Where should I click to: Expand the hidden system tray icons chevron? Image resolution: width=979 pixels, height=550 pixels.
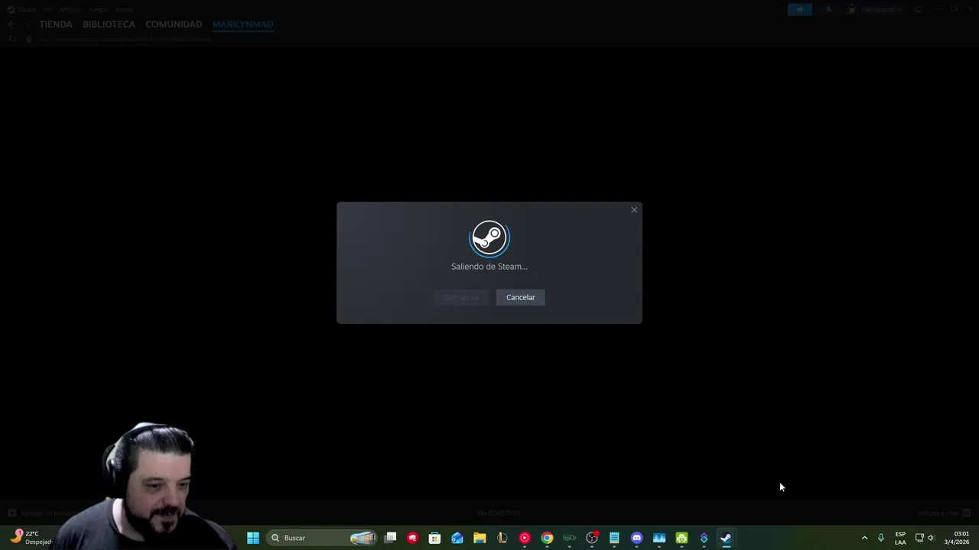[865, 538]
